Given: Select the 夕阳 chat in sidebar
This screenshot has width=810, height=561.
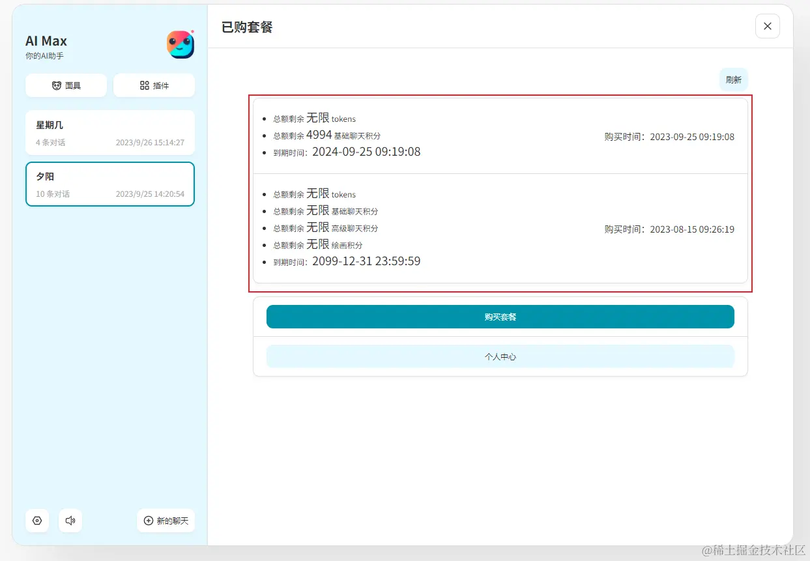Looking at the screenshot, I should pos(110,184).
